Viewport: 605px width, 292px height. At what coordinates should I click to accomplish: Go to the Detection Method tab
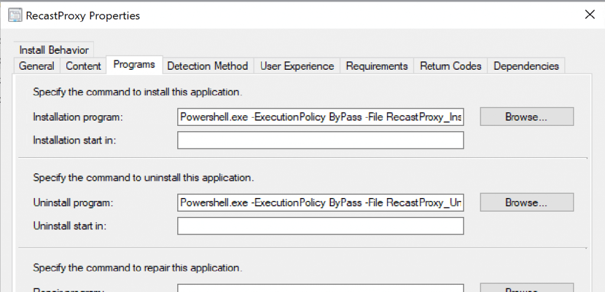tap(207, 66)
